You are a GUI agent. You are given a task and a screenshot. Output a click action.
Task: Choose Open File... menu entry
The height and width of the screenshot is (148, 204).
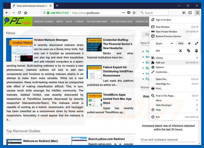tap(175, 79)
